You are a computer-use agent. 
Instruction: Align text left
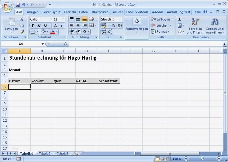click(x=71, y=25)
